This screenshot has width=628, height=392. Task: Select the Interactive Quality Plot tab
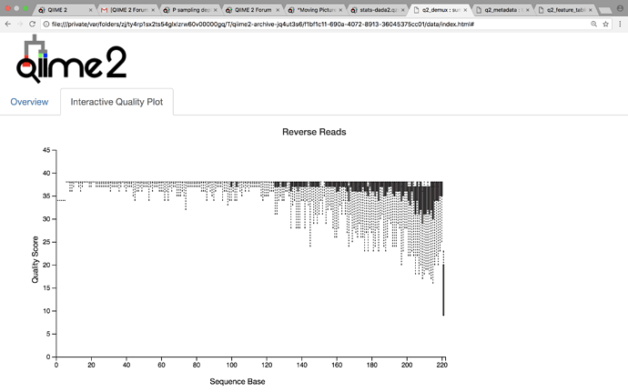point(116,102)
